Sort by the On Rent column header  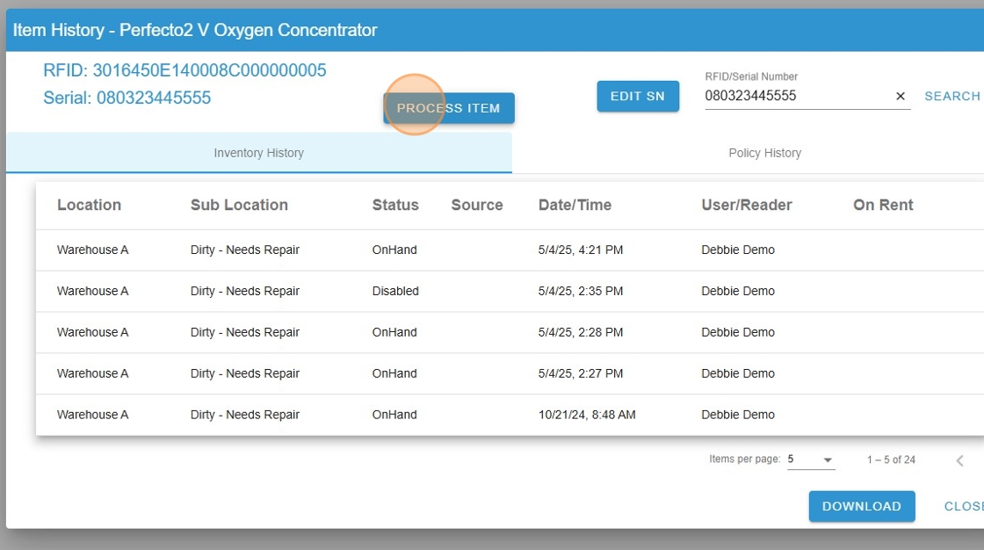click(x=883, y=205)
